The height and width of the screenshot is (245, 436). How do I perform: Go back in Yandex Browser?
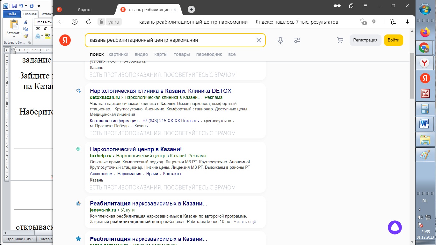[x=61, y=22]
